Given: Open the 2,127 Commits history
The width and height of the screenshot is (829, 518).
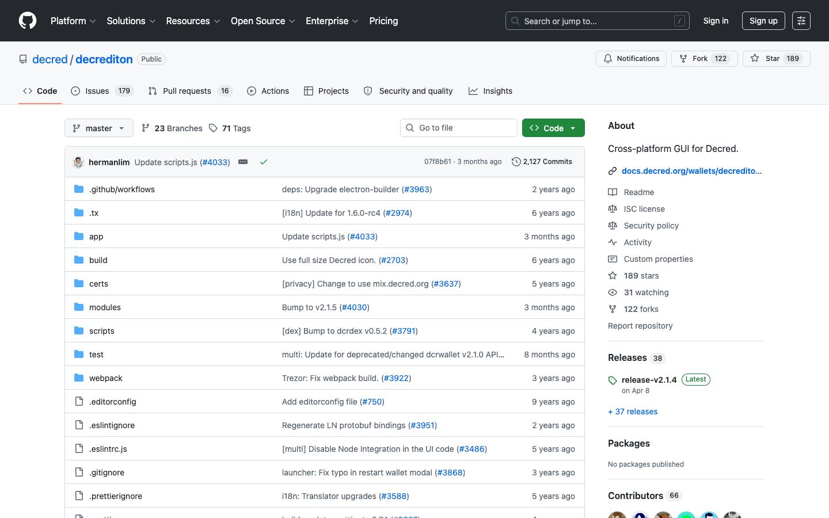Looking at the screenshot, I should (x=542, y=162).
